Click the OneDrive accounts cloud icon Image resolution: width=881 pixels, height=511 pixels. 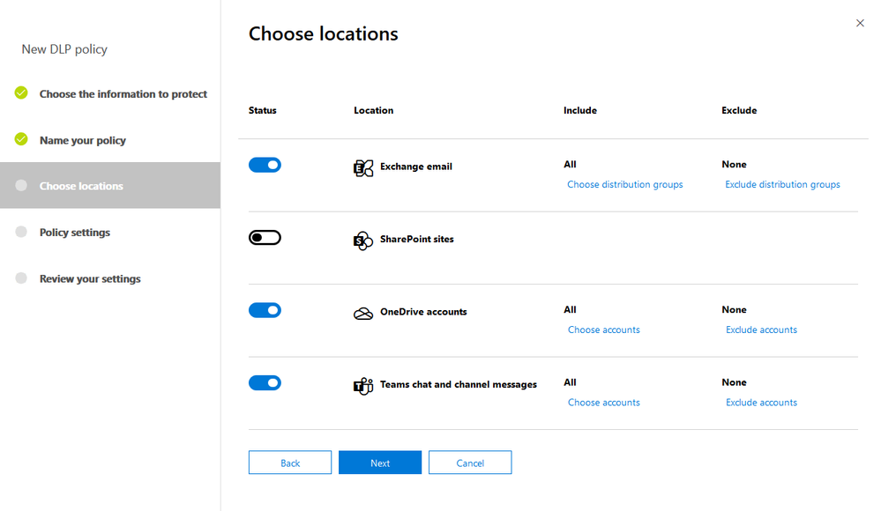coord(363,314)
